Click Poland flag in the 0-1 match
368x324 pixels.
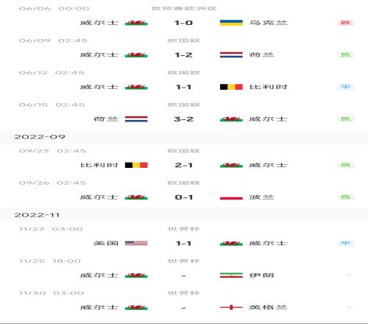tap(231, 197)
